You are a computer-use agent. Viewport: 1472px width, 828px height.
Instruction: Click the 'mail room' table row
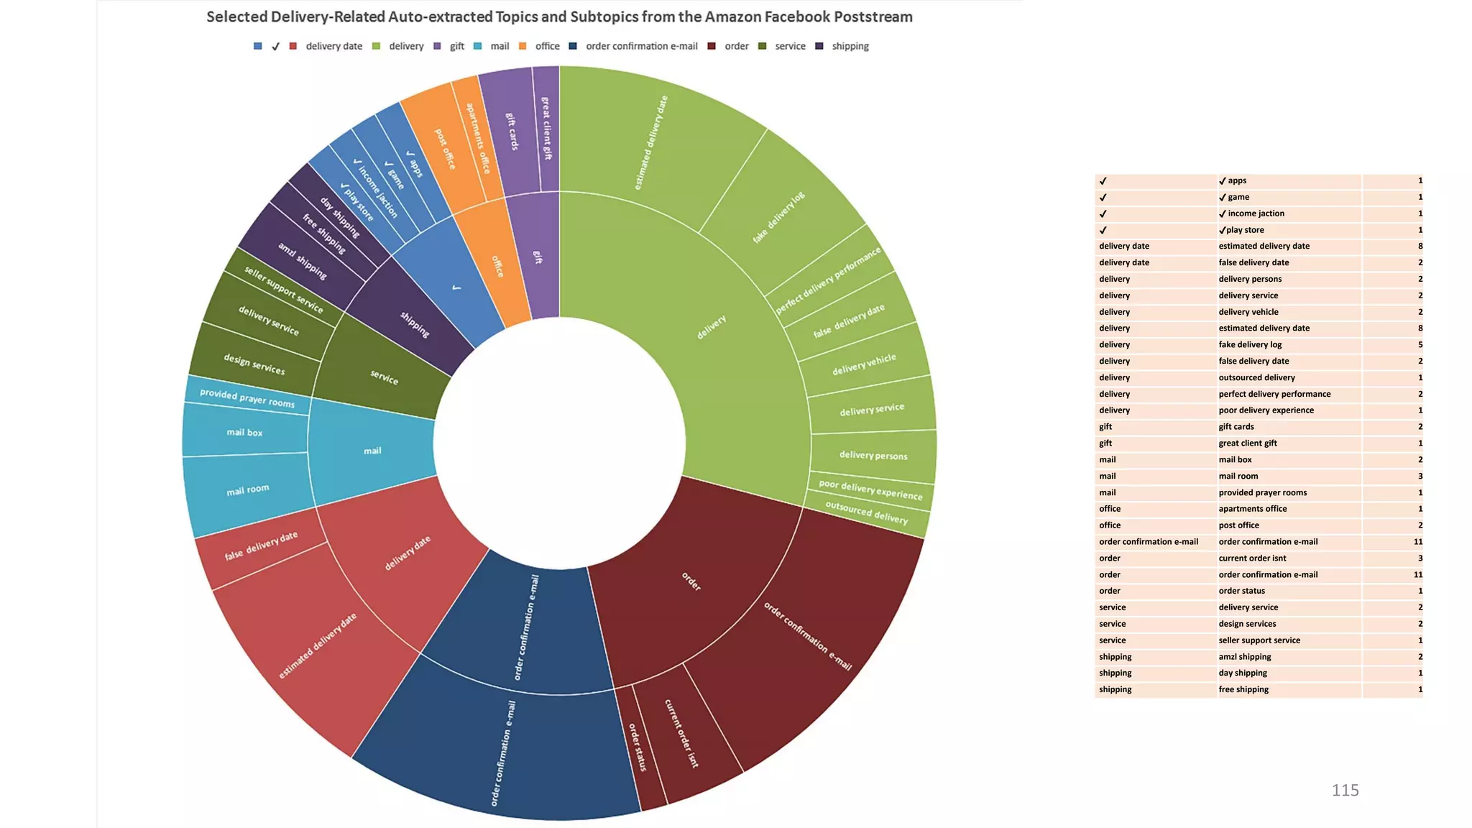[1238, 476]
